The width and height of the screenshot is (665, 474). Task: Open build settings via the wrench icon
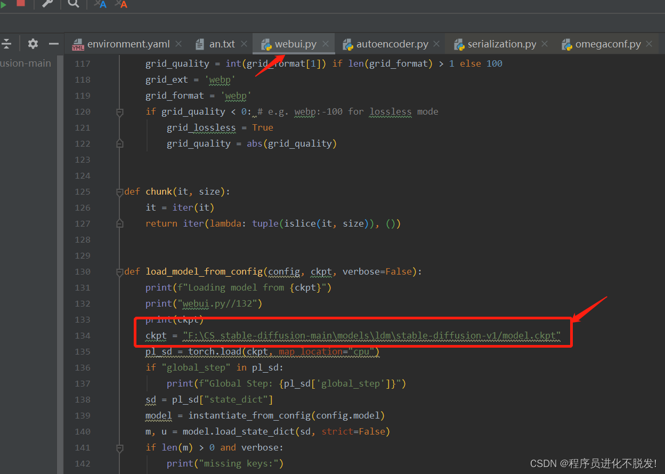47,3
